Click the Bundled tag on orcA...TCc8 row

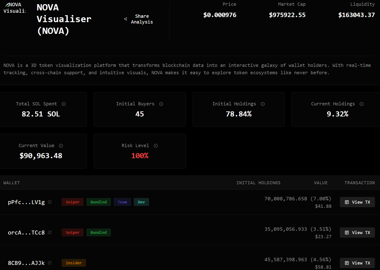pyautogui.click(x=98, y=232)
